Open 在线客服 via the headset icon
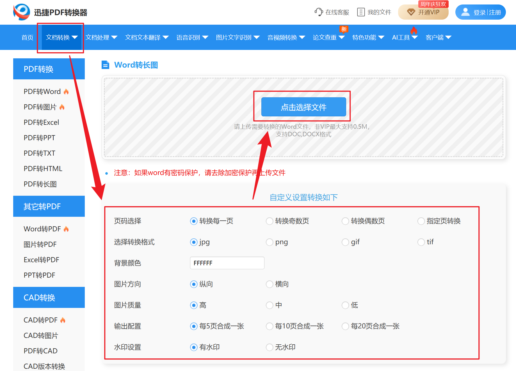The height and width of the screenshot is (371, 516). click(x=319, y=12)
